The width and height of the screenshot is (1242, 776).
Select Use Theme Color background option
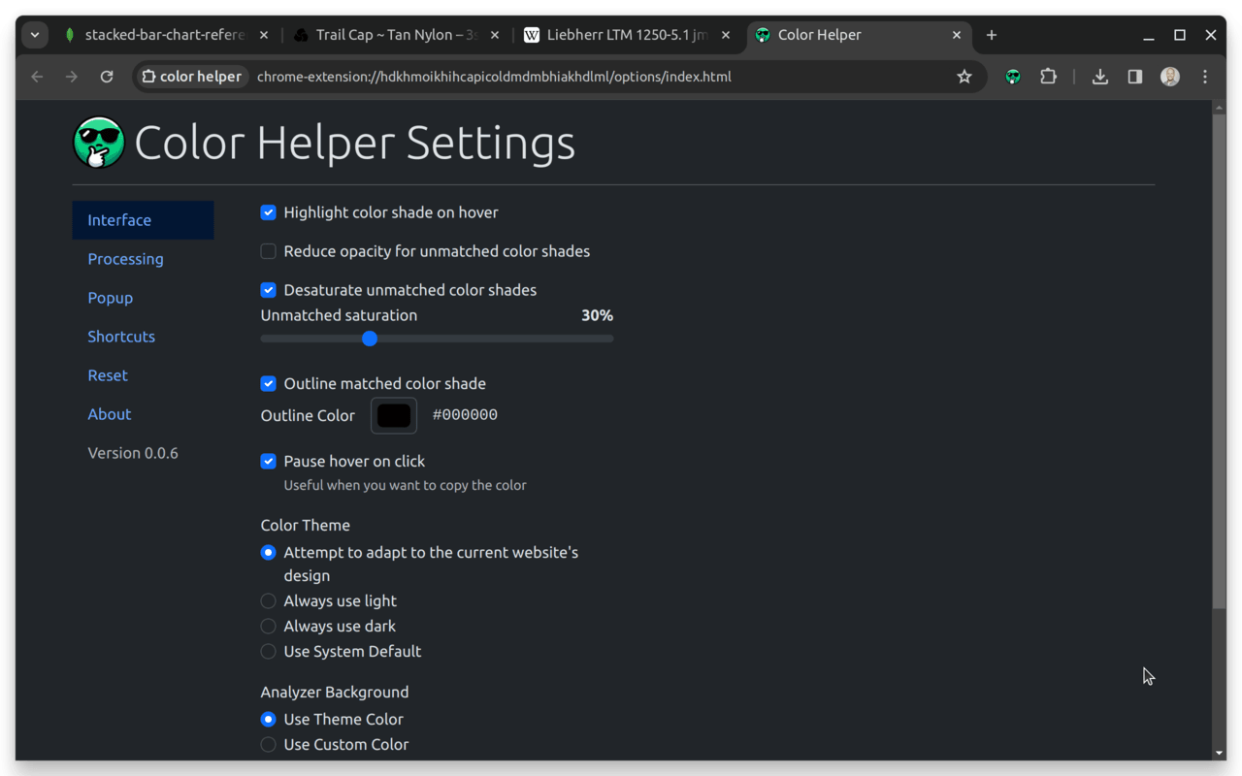pyautogui.click(x=269, y=719)
